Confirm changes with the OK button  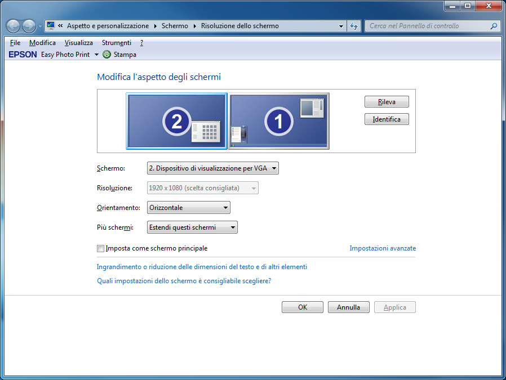303,307
